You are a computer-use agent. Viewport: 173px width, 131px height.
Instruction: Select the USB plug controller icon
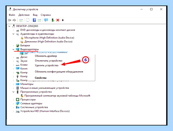(17, 76)
